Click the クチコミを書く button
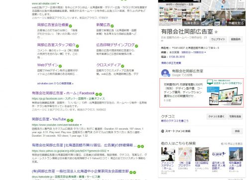 click(x=216, y=117)
